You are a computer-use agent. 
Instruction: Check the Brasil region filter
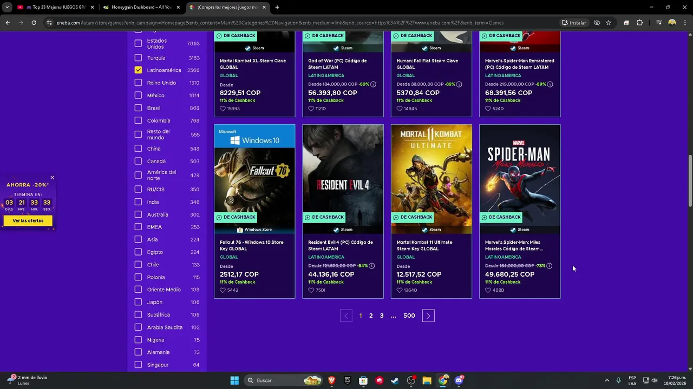pos(138,108)
